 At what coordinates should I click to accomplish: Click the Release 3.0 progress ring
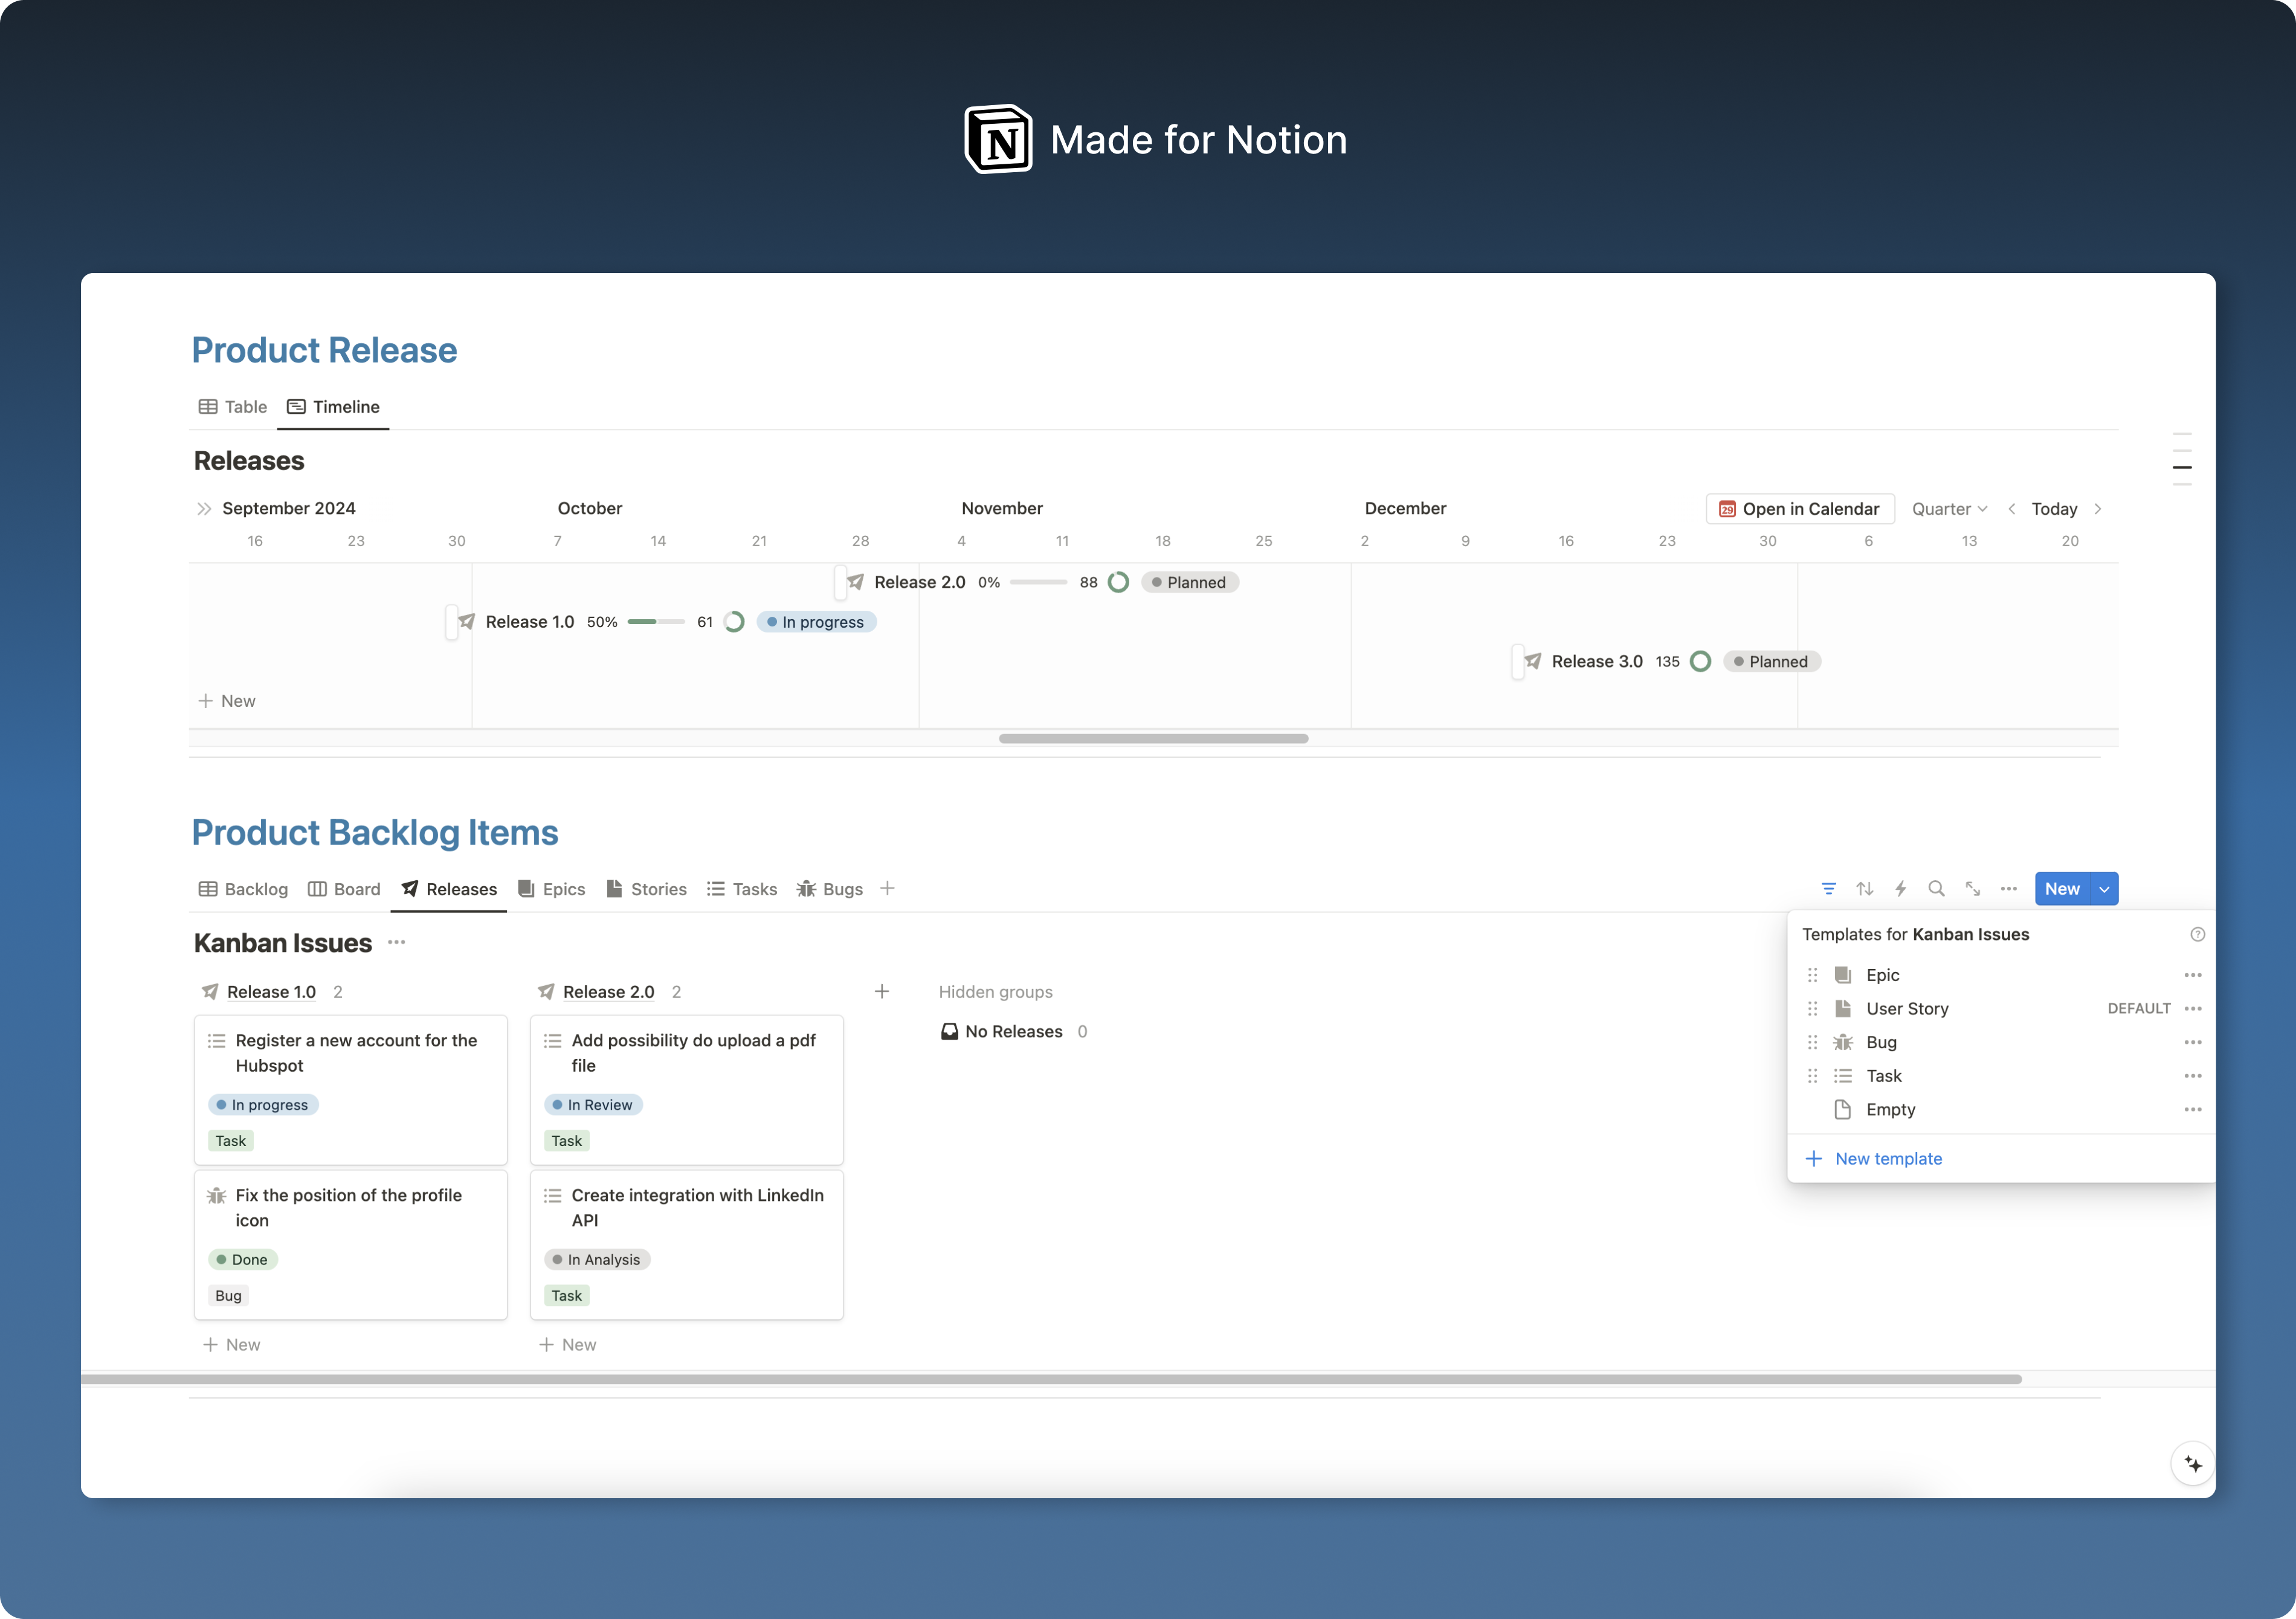1700,661
